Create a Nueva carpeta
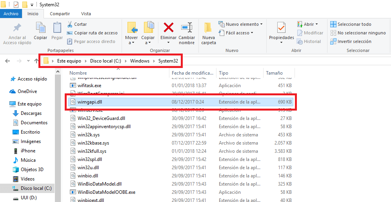391x202 pixels. coord(209,33)
